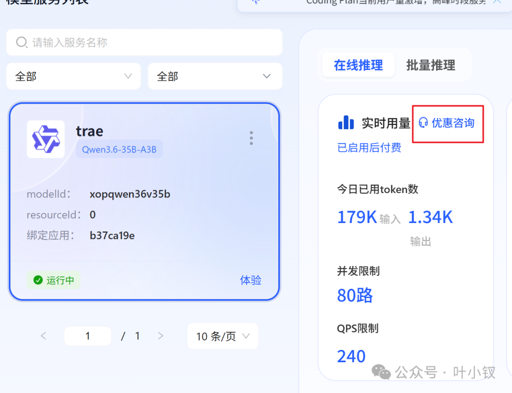The width and height of the screenshot is (512, 393).
Task: Click the bar chart icon beside 实时用量
Action: 346,123
